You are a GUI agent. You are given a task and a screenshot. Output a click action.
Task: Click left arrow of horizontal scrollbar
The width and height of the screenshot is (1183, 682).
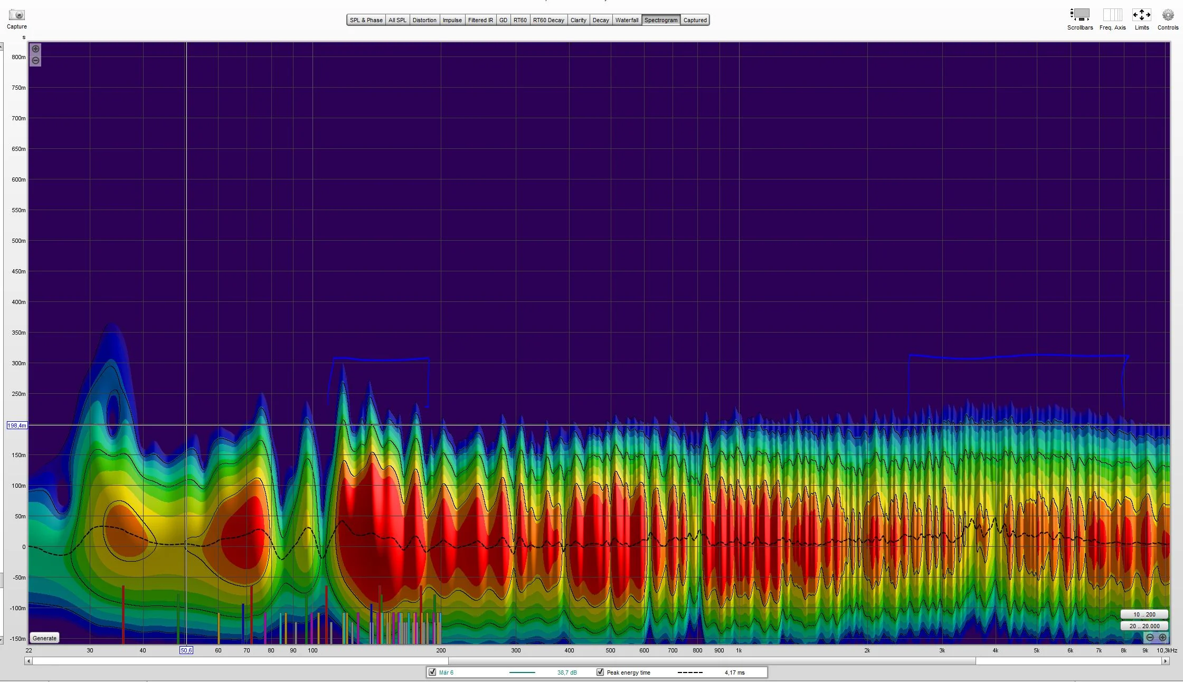[29, 661]
